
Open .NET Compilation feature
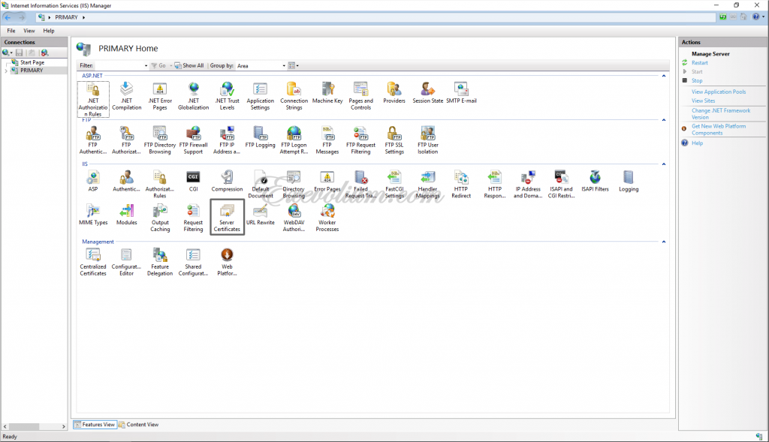(x=126, y=96)
